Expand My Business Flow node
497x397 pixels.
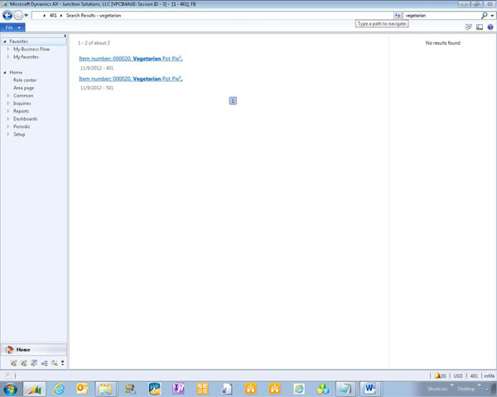click(8, 49)
